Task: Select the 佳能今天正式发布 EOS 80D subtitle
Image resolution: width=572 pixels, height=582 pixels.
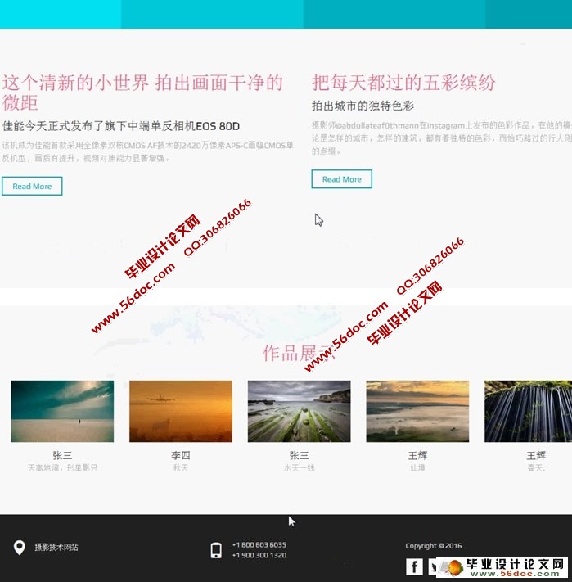Action: point(121,126)
